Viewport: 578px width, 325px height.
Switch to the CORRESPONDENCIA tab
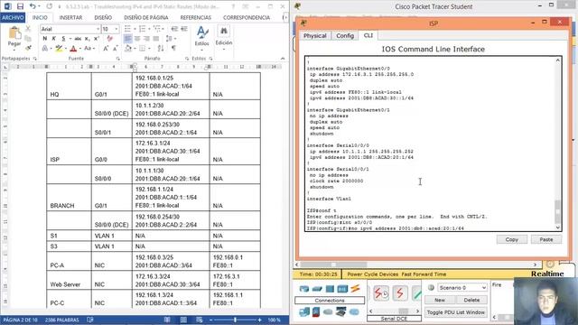tap(247, 17)
